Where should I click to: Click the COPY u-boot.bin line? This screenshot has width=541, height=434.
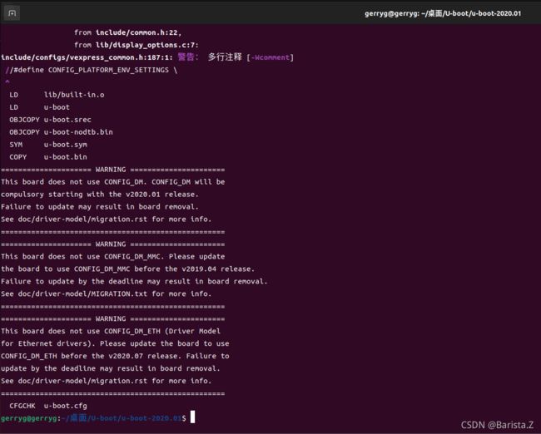(x=48, y=156)
